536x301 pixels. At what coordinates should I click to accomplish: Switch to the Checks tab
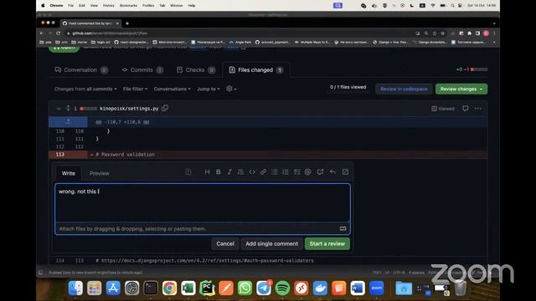[195, 70]
